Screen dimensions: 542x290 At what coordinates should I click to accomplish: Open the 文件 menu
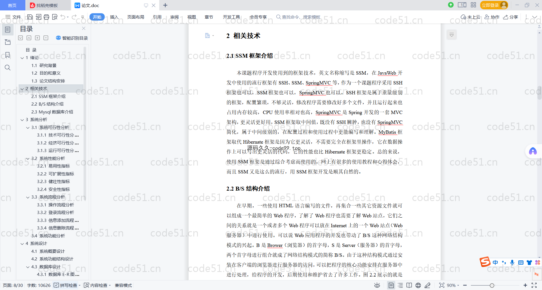pyautogui.click(x=13, y=17)
